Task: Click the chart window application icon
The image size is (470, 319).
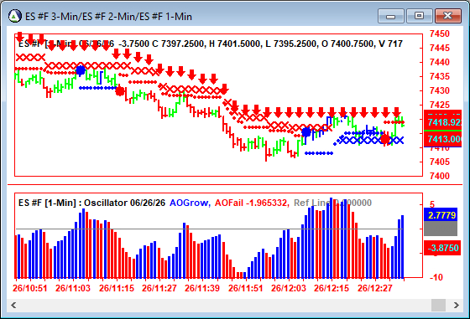Action: click(15, 16)
